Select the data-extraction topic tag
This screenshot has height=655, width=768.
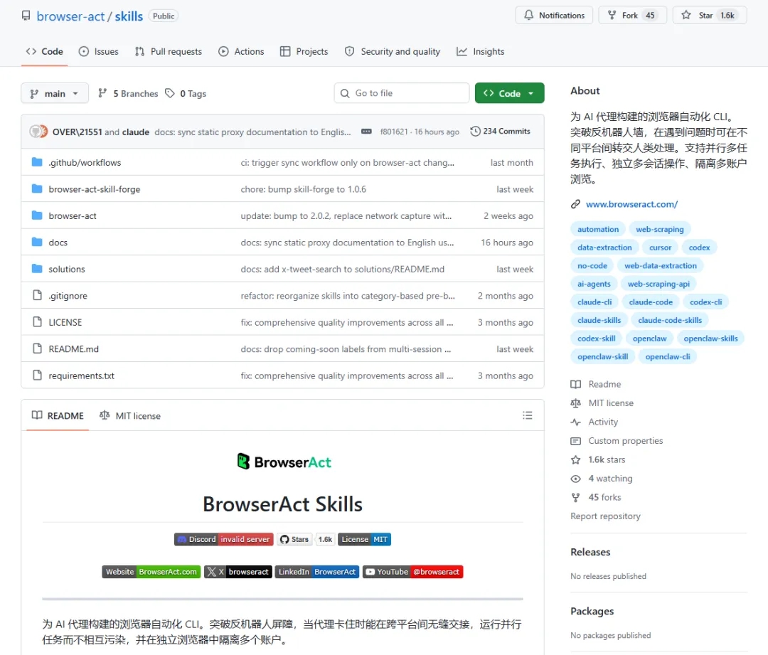click(x=604, y=247)
